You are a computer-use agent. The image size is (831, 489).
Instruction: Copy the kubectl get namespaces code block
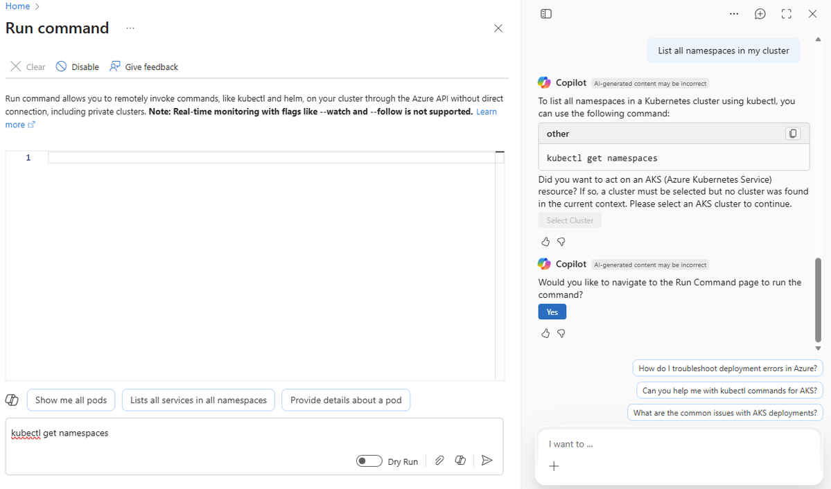pyautogui.click(x=793, y=134)
